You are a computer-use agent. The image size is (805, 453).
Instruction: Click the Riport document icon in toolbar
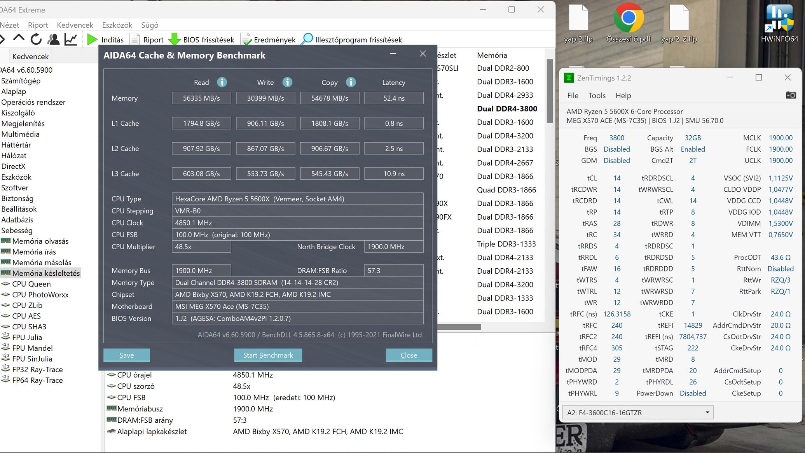134,39
